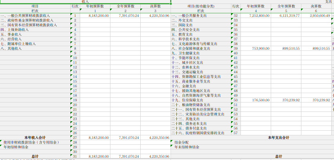Image resolution: width=334 pixels, height=160 pixels.
Task: Select cell 使用非财政拨款结余（含专用结余）
Action: [x=35, y=142]
